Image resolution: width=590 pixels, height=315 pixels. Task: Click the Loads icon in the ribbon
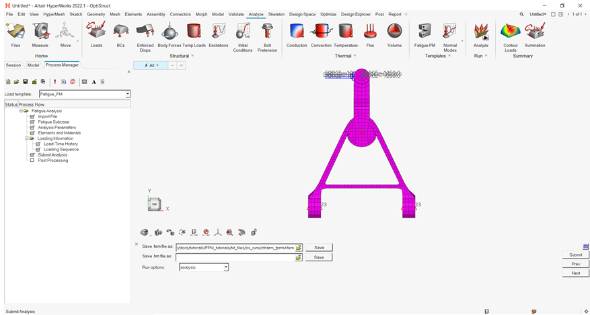pos(96,32)
